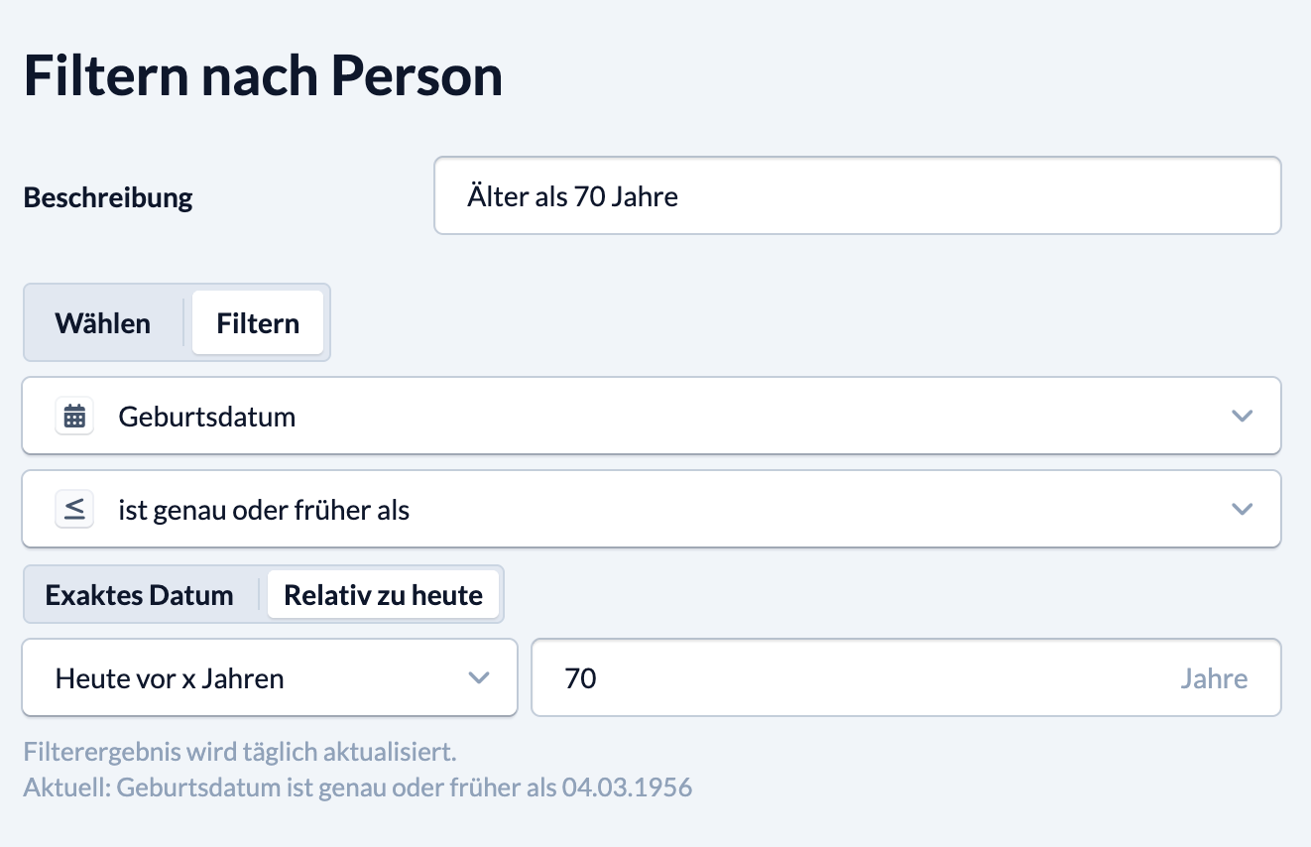Click the chevron arrow in the Geburtsdatum field

pos(1242,417)
